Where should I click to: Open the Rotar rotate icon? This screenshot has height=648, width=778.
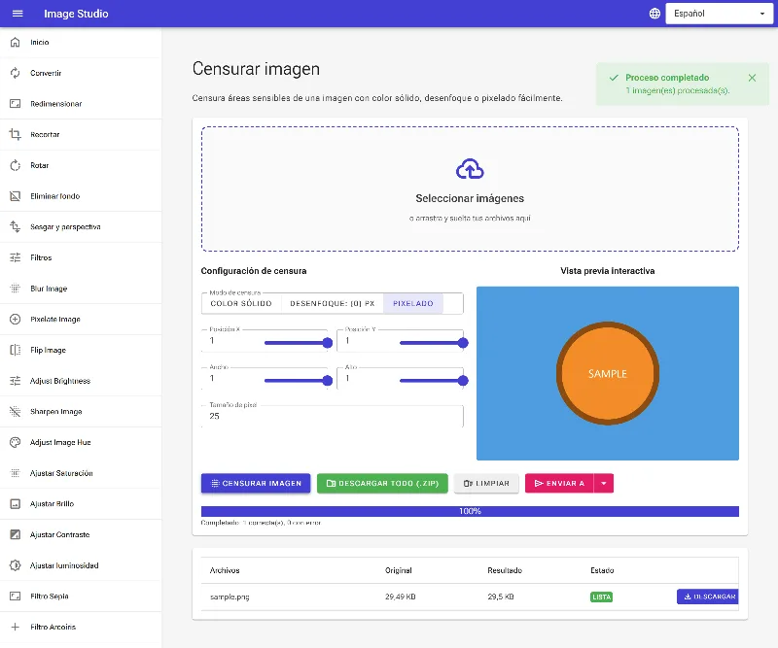point(16,165)
